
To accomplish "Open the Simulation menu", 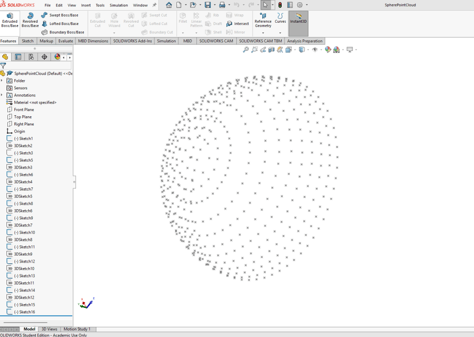I will 119,5.
